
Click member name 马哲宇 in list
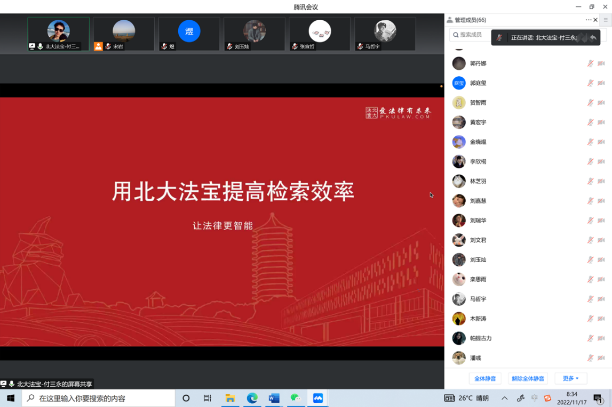478,299
